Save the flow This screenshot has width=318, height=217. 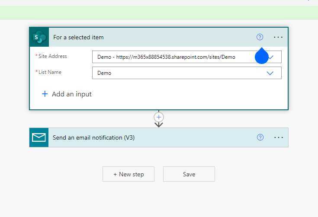click(189, 174)
